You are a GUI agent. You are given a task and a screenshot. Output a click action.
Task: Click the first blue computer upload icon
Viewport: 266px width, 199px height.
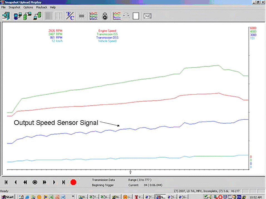pos(18,16)
